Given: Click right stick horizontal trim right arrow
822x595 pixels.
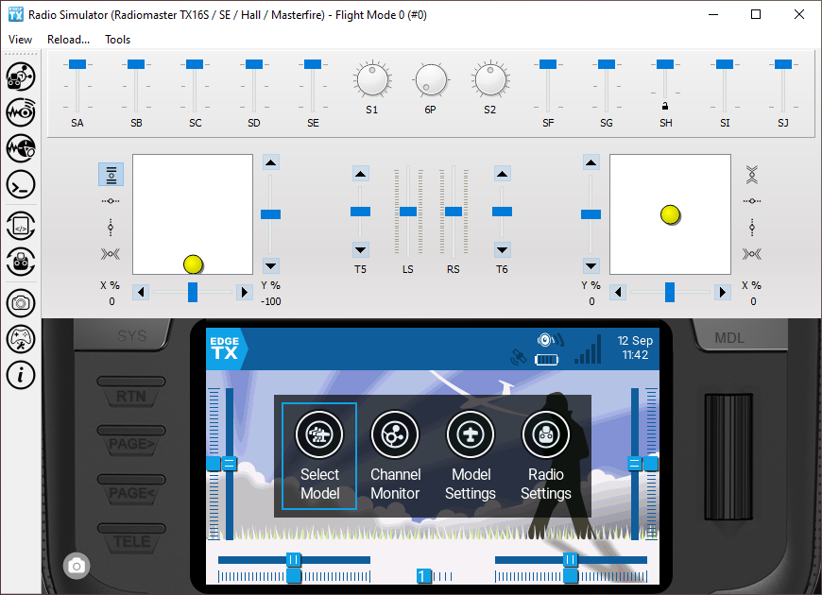Looking at the screenshot, I should coord(722,292).
